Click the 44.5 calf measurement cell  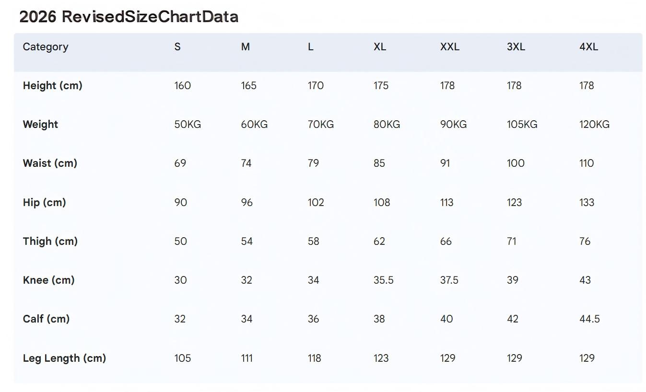click(x=589, y=319)
